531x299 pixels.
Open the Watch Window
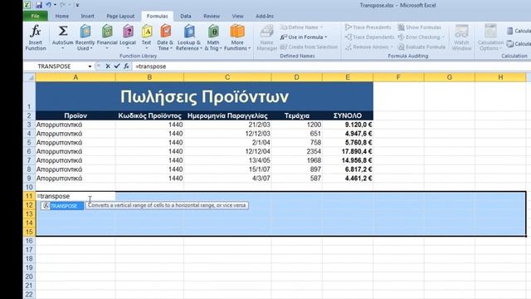[461, 38]
